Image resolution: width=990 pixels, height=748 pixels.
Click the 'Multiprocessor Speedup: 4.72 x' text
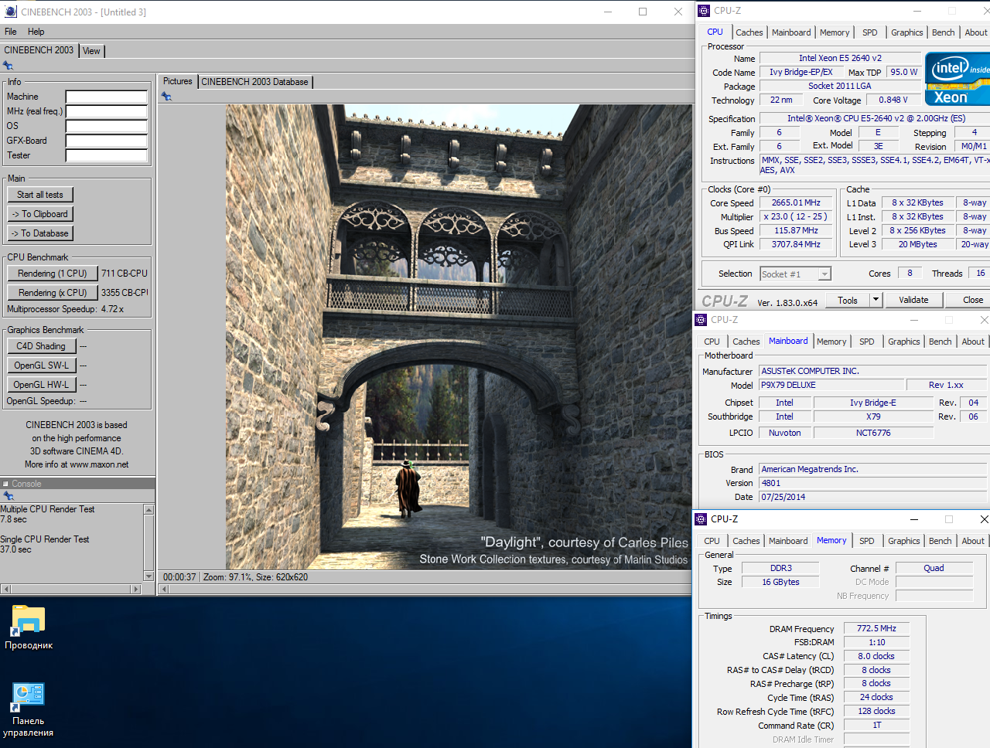click(65, 309)
